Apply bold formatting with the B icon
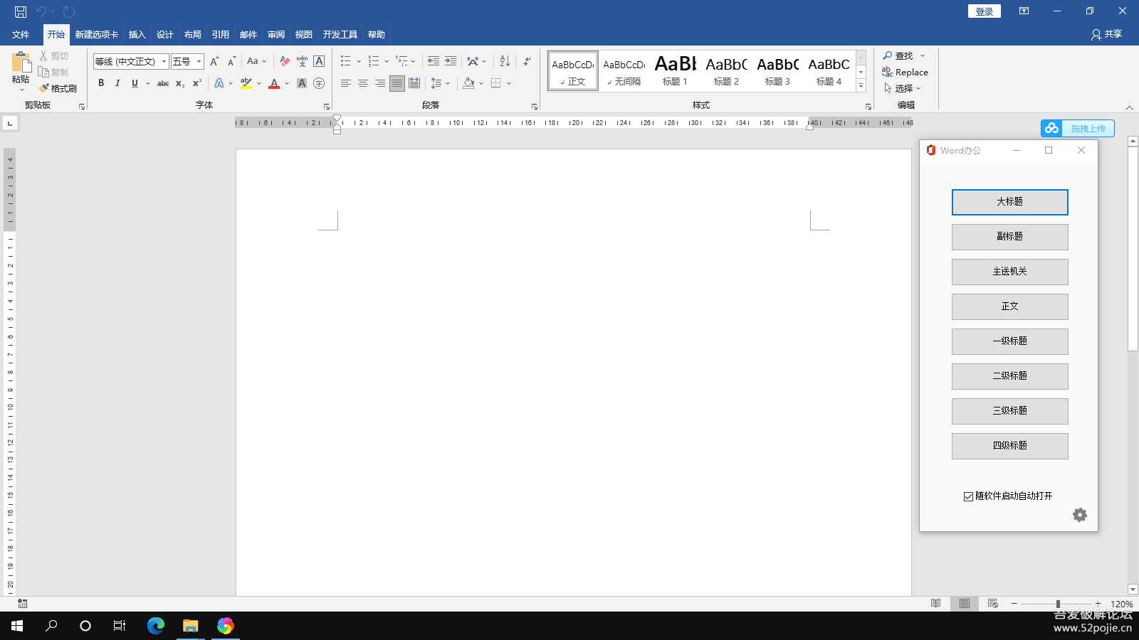Viewport: 1139px width, 640px height. tap(101, 83)
